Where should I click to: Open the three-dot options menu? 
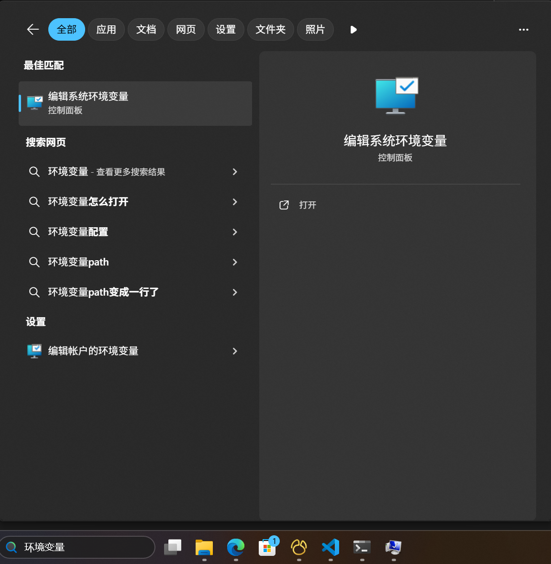(523, 30)
